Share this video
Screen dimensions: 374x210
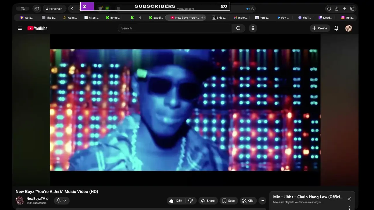pyautogui.click(x=208, y=201)
